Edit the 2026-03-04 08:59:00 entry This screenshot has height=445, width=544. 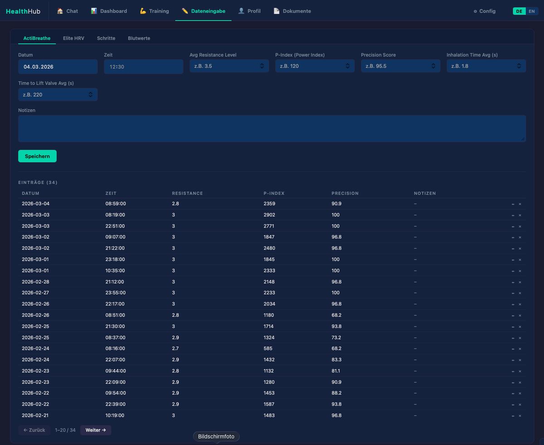(x=513, y=204)
